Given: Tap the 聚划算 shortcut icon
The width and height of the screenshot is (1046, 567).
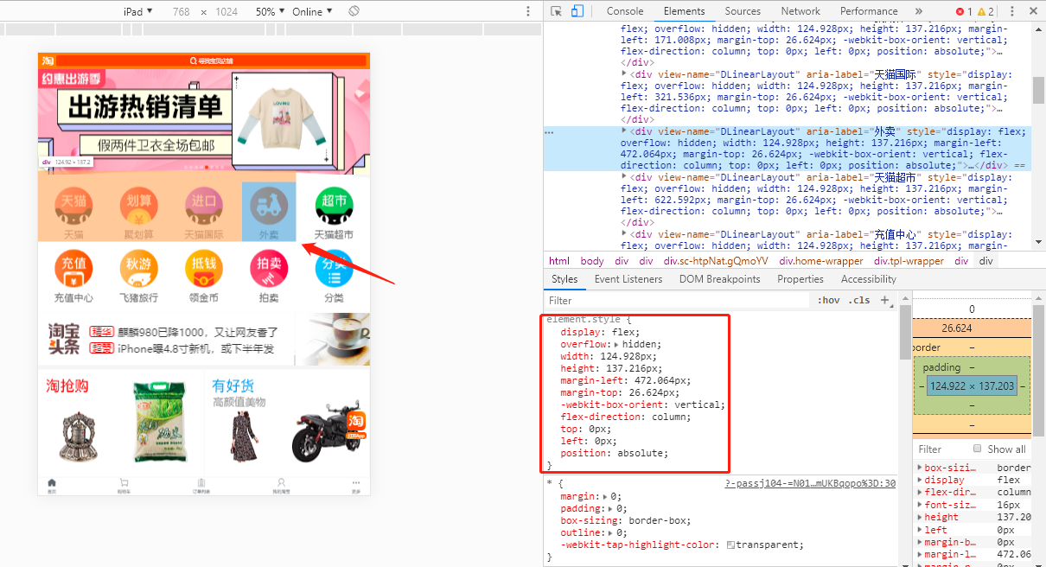Looking at the screenshot, I should (139, 206).
